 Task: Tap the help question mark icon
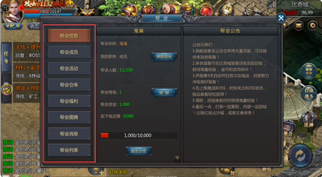pos(177,159)
